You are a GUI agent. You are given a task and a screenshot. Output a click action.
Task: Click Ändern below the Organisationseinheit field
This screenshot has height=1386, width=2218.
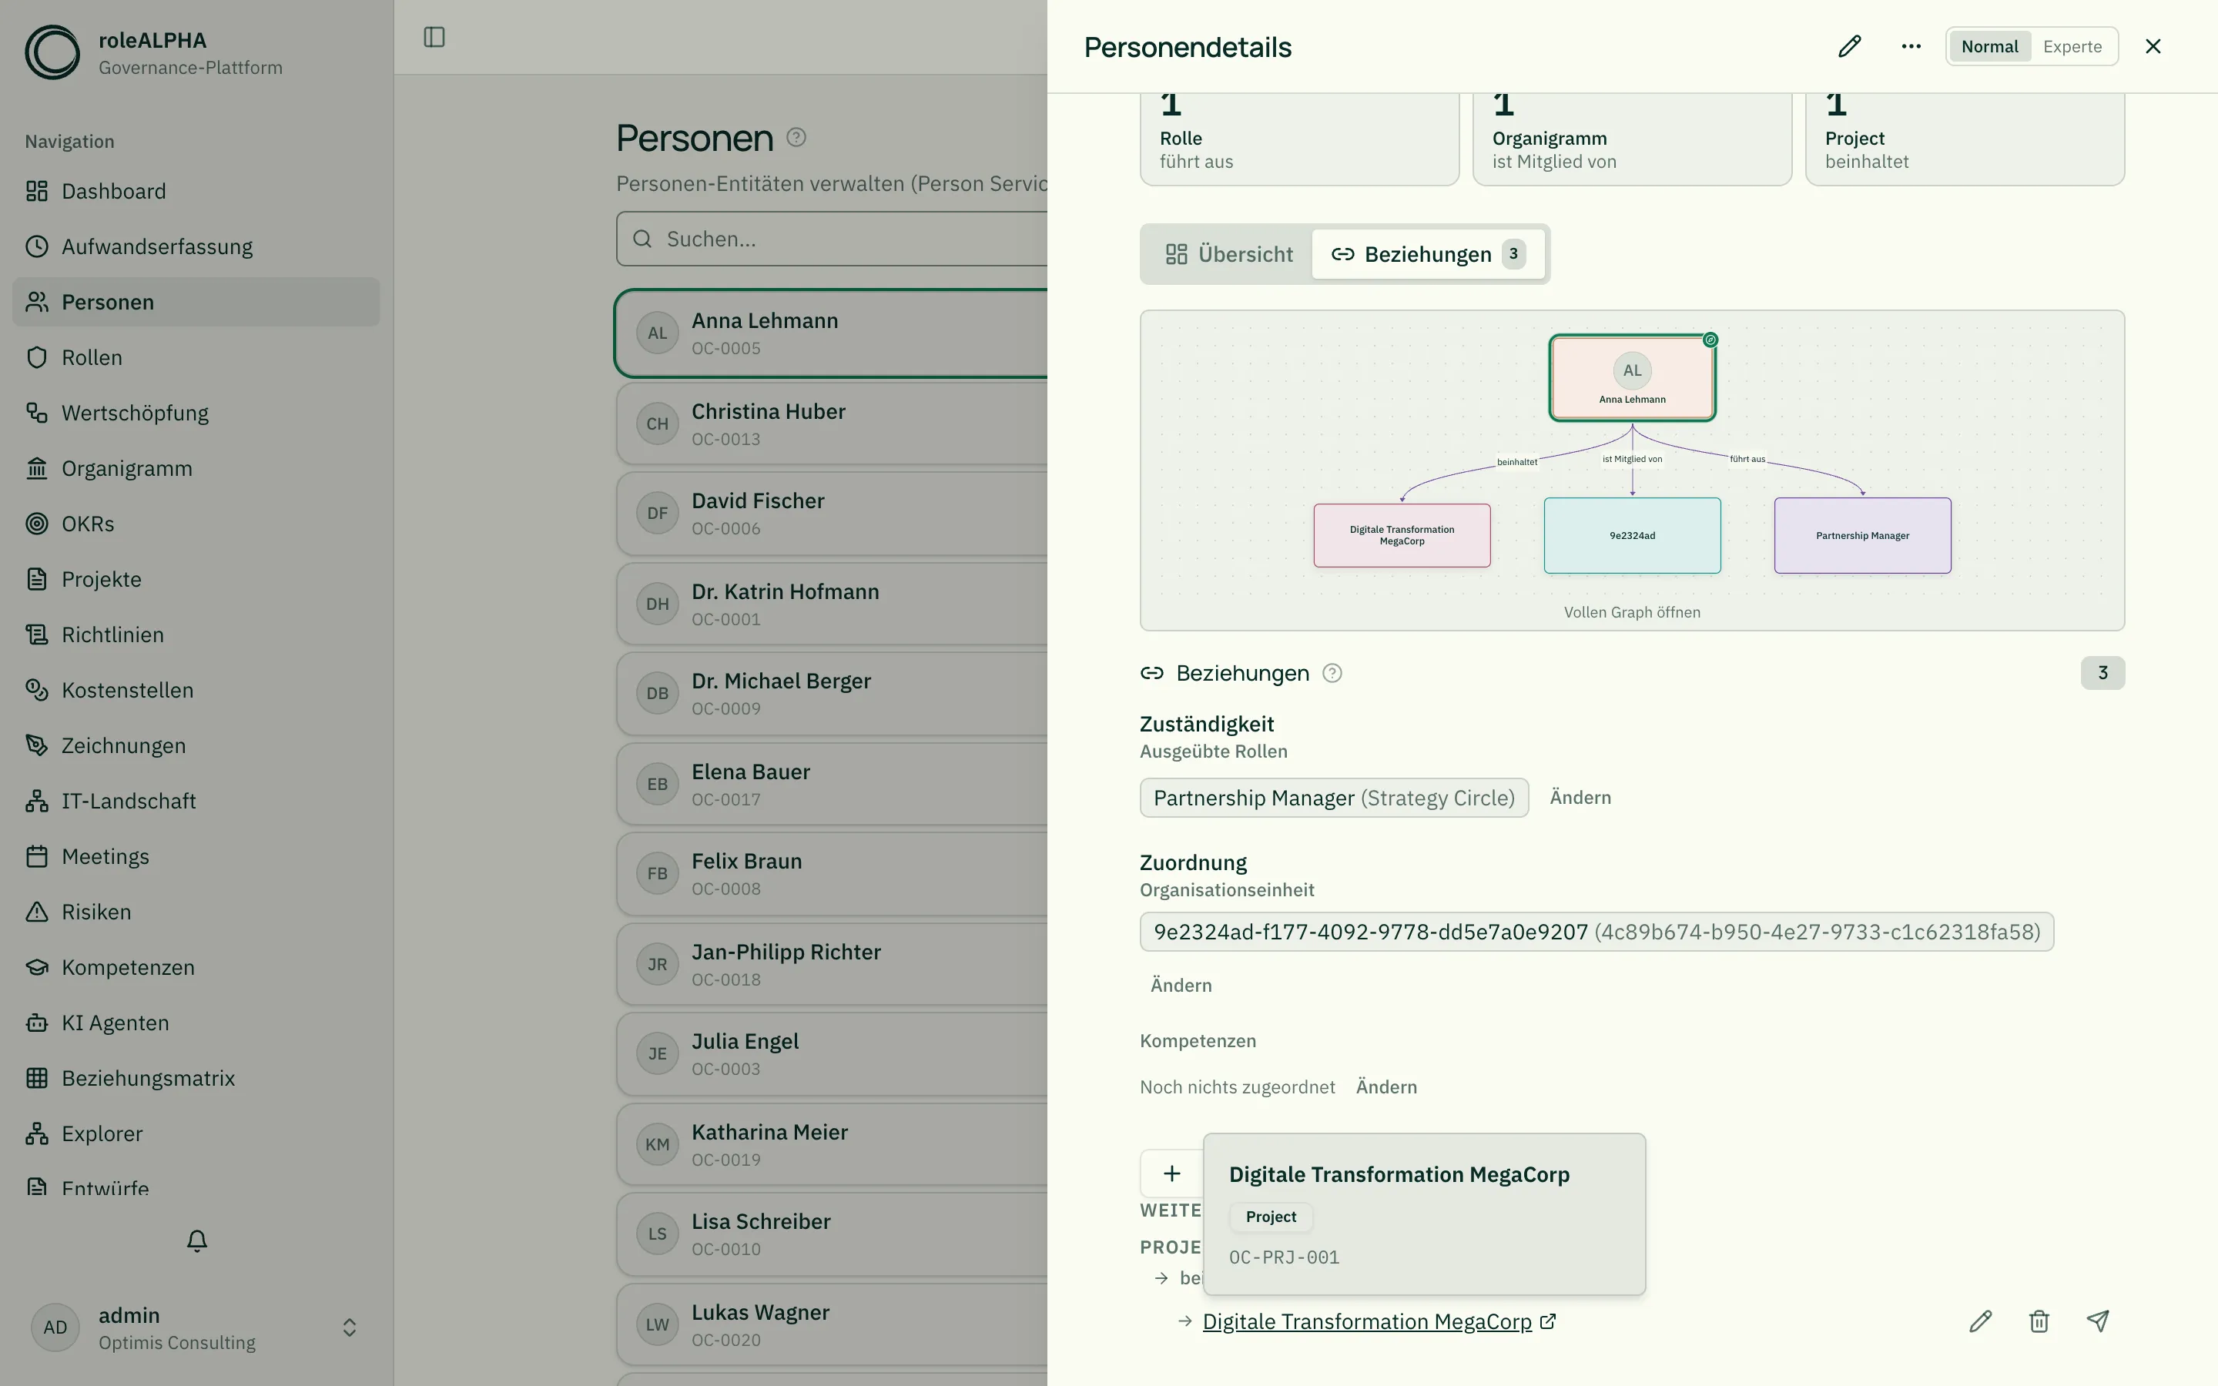1181,986
